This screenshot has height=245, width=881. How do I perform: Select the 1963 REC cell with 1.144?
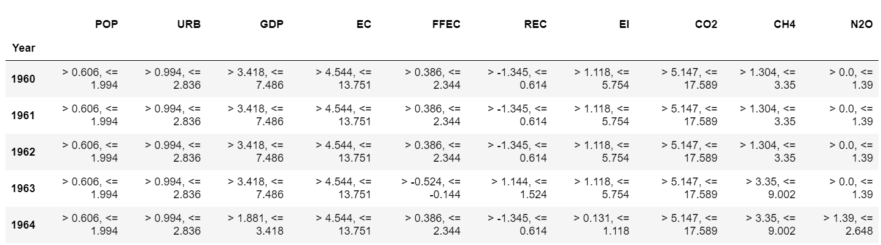pyautogui.click(x=520, y=188)
